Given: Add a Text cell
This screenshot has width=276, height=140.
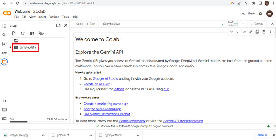Looking at the screenshot, I should coord(91,24).
